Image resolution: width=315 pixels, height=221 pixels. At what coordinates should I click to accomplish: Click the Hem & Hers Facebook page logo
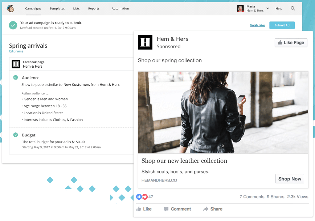(x=16, y=64)
